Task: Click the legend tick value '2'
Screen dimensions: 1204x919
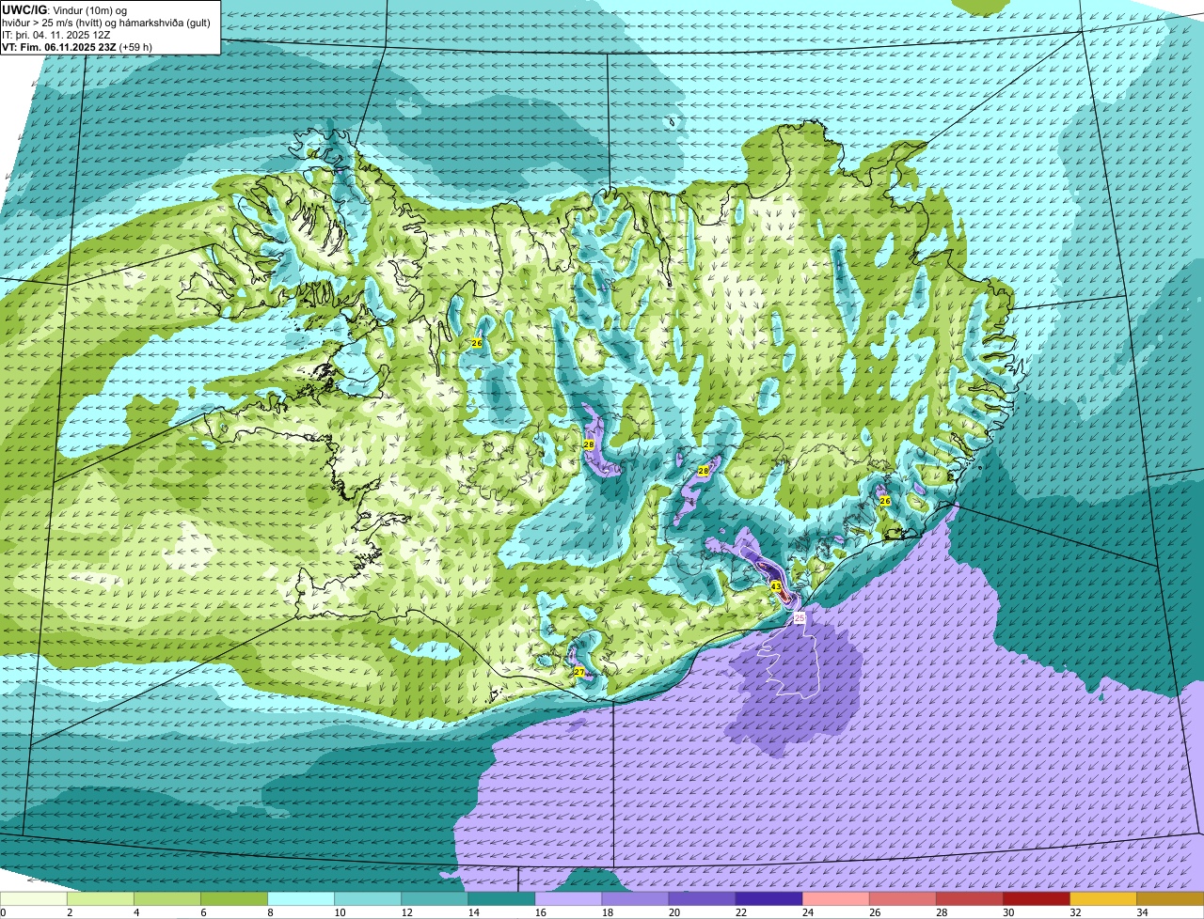Action: pos(70,912)
